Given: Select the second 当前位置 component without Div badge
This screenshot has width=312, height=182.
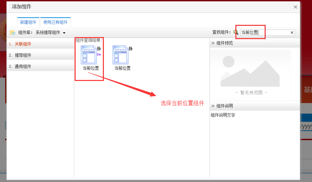Looking at the screenshot, I should (121, 55).
